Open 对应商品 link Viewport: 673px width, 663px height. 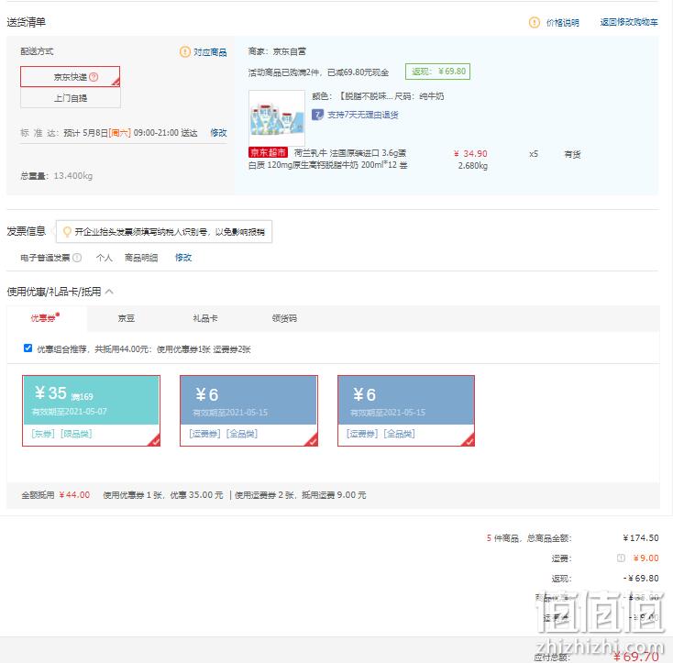[x=210, y=52]
